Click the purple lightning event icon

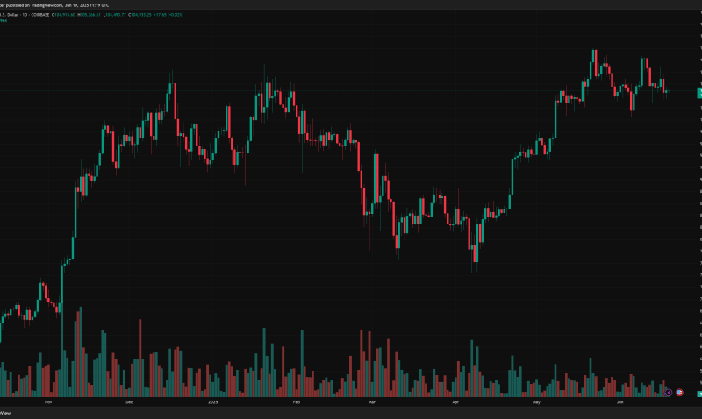click(669, 393)
